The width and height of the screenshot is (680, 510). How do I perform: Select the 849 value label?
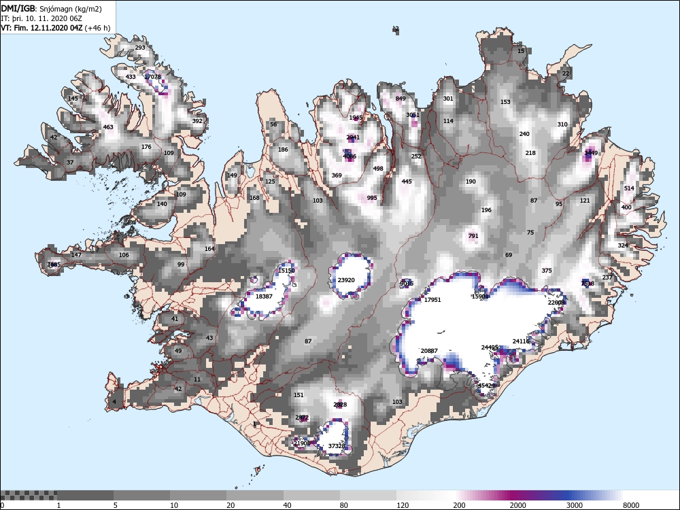pos(401,99)
